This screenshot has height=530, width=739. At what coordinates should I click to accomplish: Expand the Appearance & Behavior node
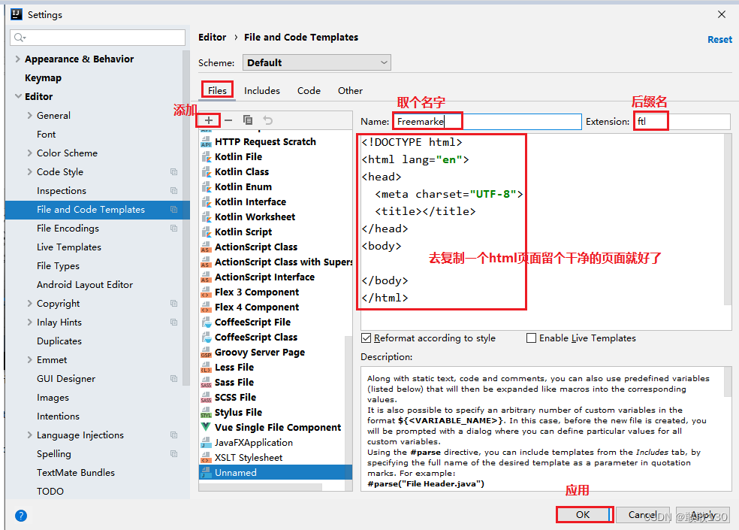17,59
